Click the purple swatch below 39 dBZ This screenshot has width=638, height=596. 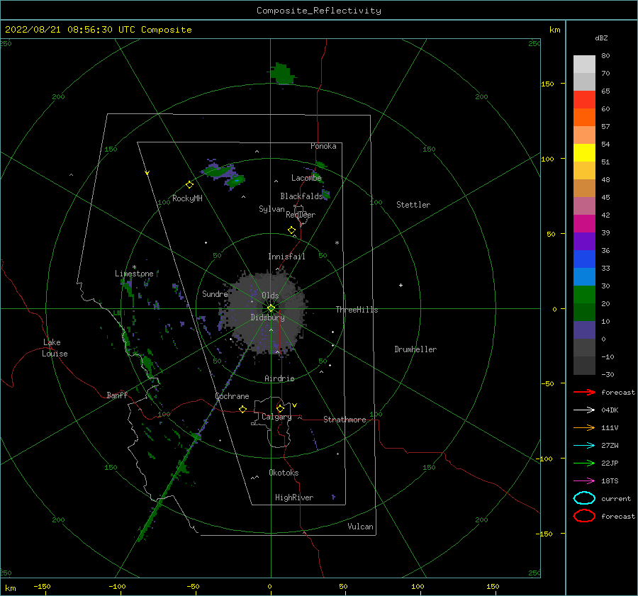584,242
